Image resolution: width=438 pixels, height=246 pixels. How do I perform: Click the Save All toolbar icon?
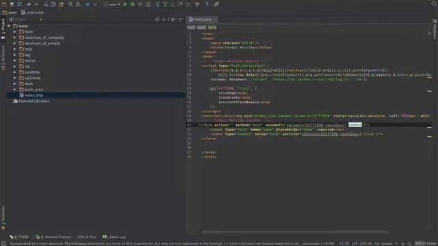12,4
